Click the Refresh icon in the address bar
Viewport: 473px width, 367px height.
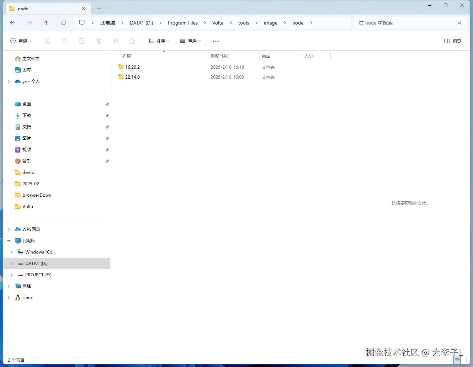pyautogui.click(x=64, y=22)
